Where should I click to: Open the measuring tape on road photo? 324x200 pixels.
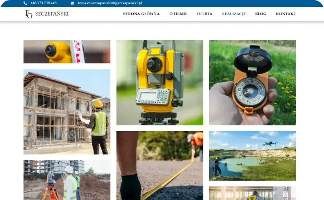[160, 166]
